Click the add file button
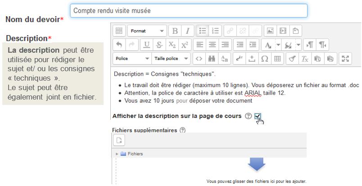This screenshot has width=362, height=186. [118, 141]
